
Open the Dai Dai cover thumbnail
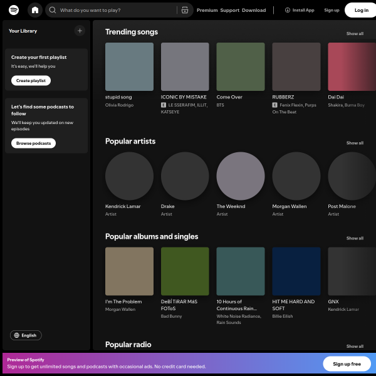tap(352, 66)
